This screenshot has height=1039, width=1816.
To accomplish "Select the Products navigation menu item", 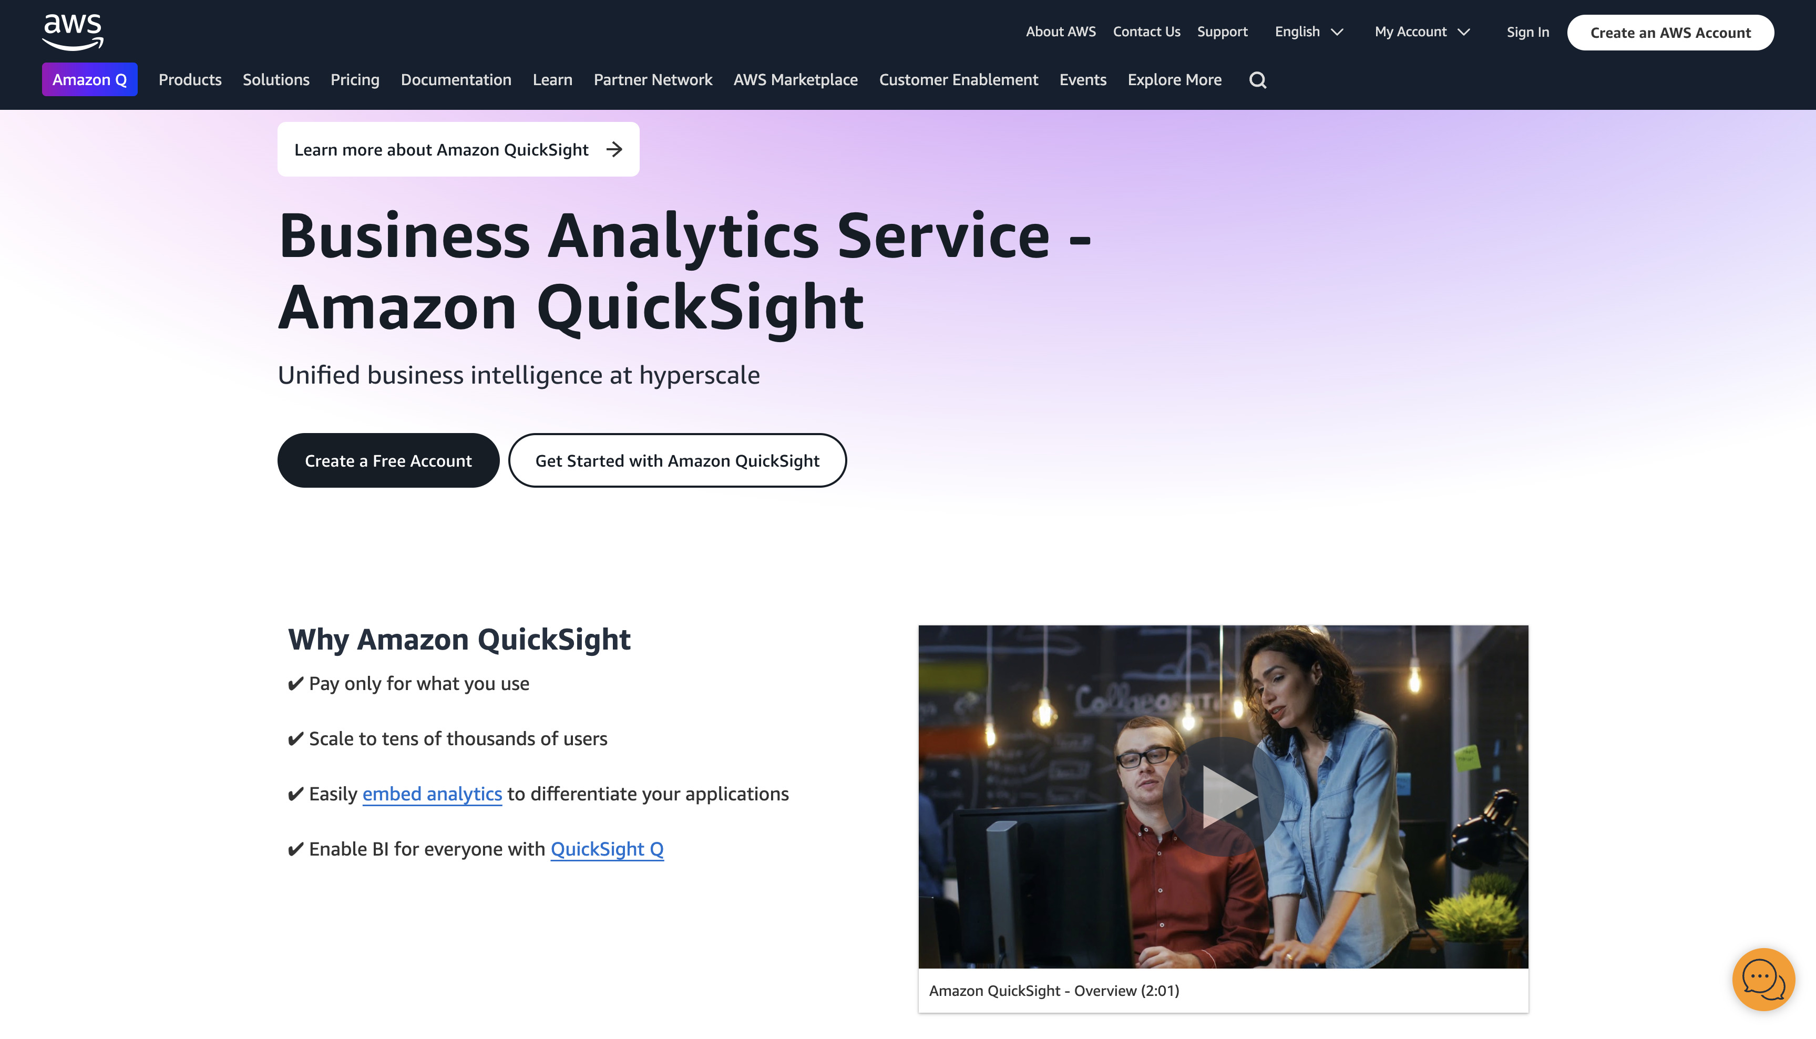I will (190, 79).
